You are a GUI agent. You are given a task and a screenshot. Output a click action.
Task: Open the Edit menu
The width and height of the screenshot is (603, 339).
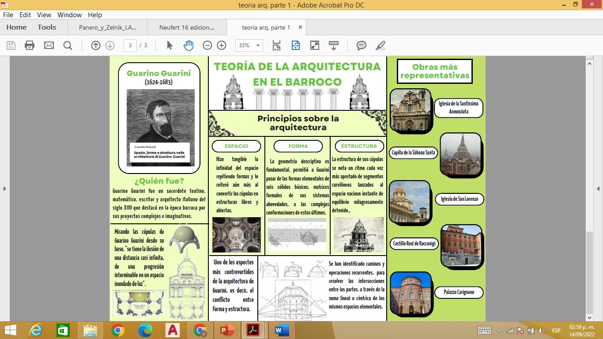[25, 15]
